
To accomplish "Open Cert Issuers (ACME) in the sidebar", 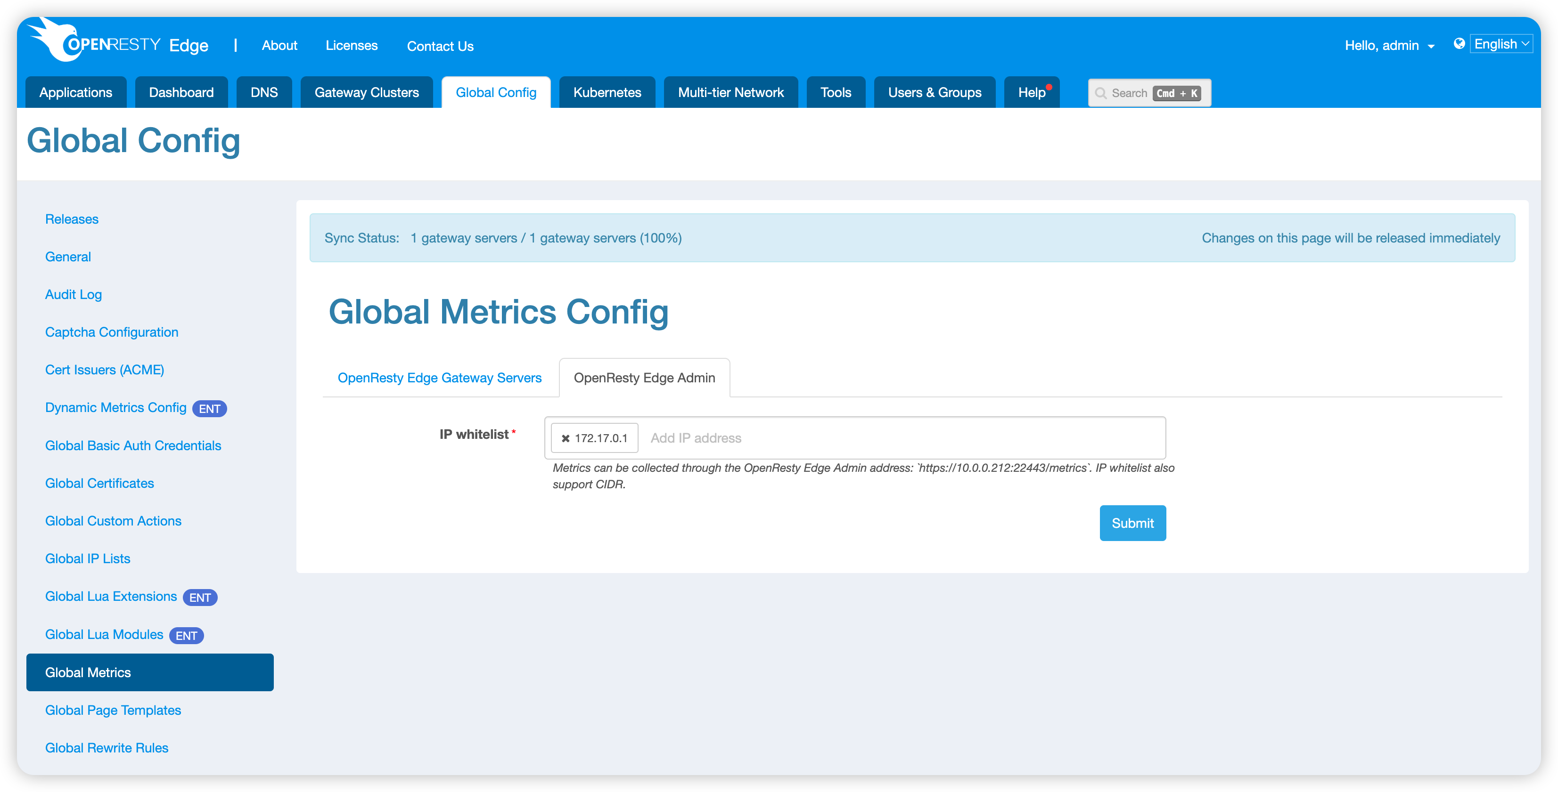I will (x=105, y=370).
